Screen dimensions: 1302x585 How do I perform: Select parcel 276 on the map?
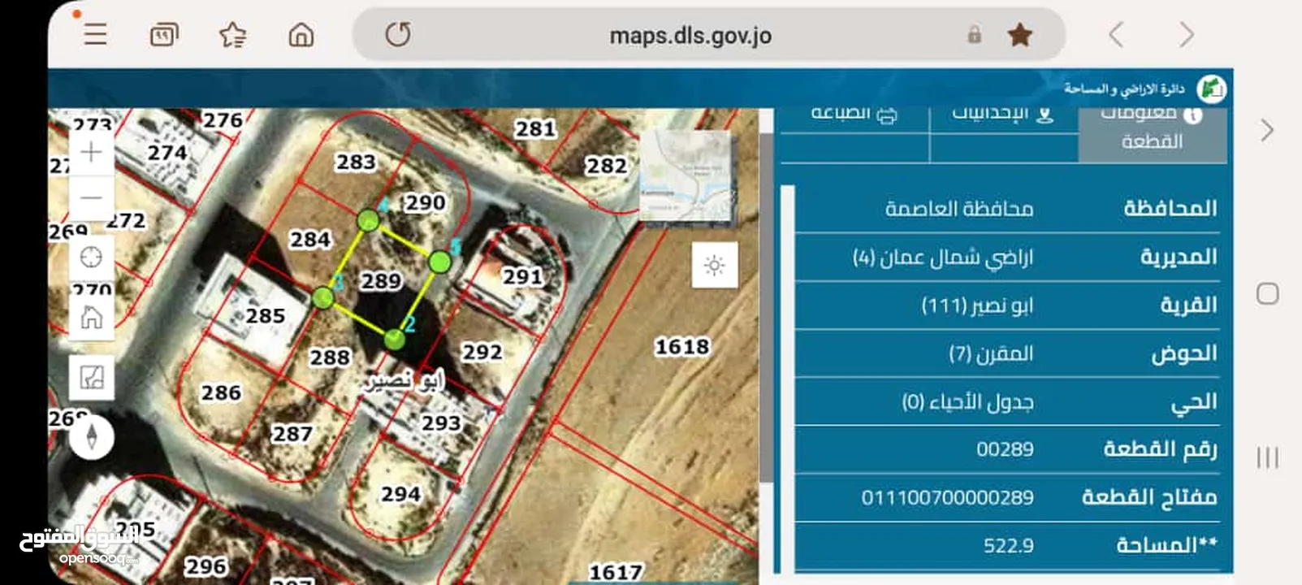click(223, 120)
